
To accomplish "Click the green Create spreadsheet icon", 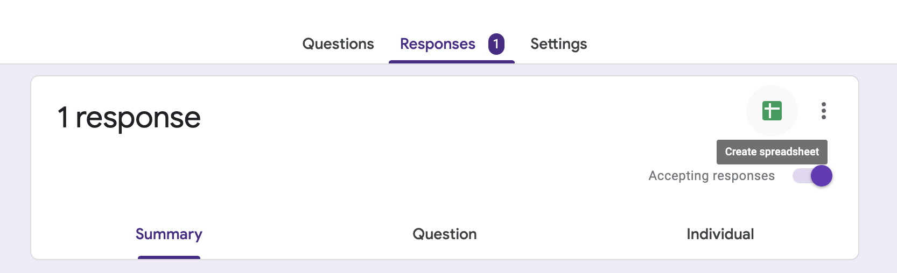I will pyautogui.click(x=772, y=111).
